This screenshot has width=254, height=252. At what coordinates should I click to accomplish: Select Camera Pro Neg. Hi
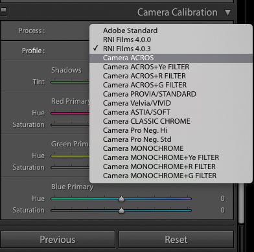point(171,130)
